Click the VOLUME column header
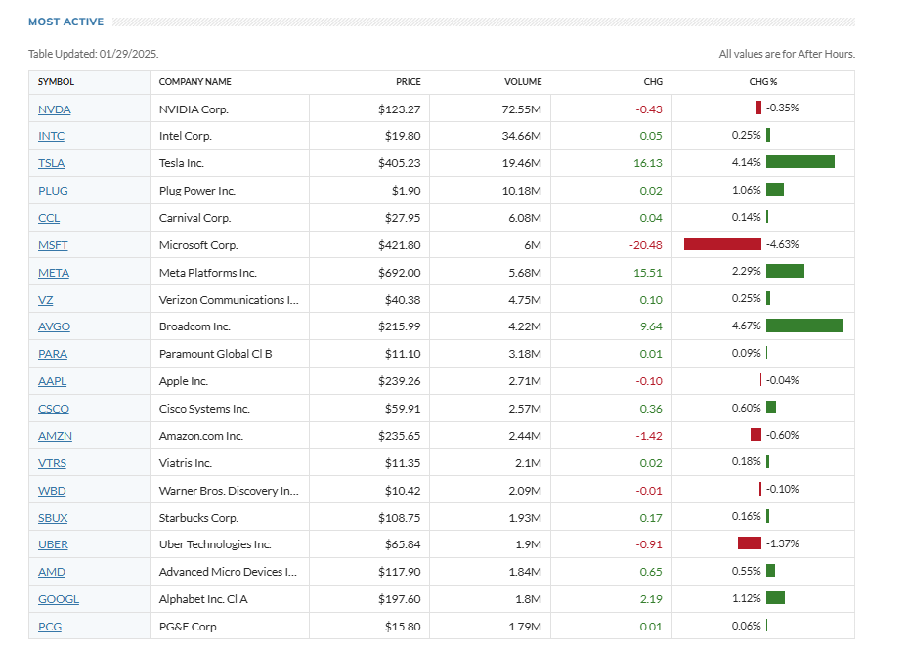Viewport: 907px width, 652px height. pyautogui.click(x=523, y=82)
